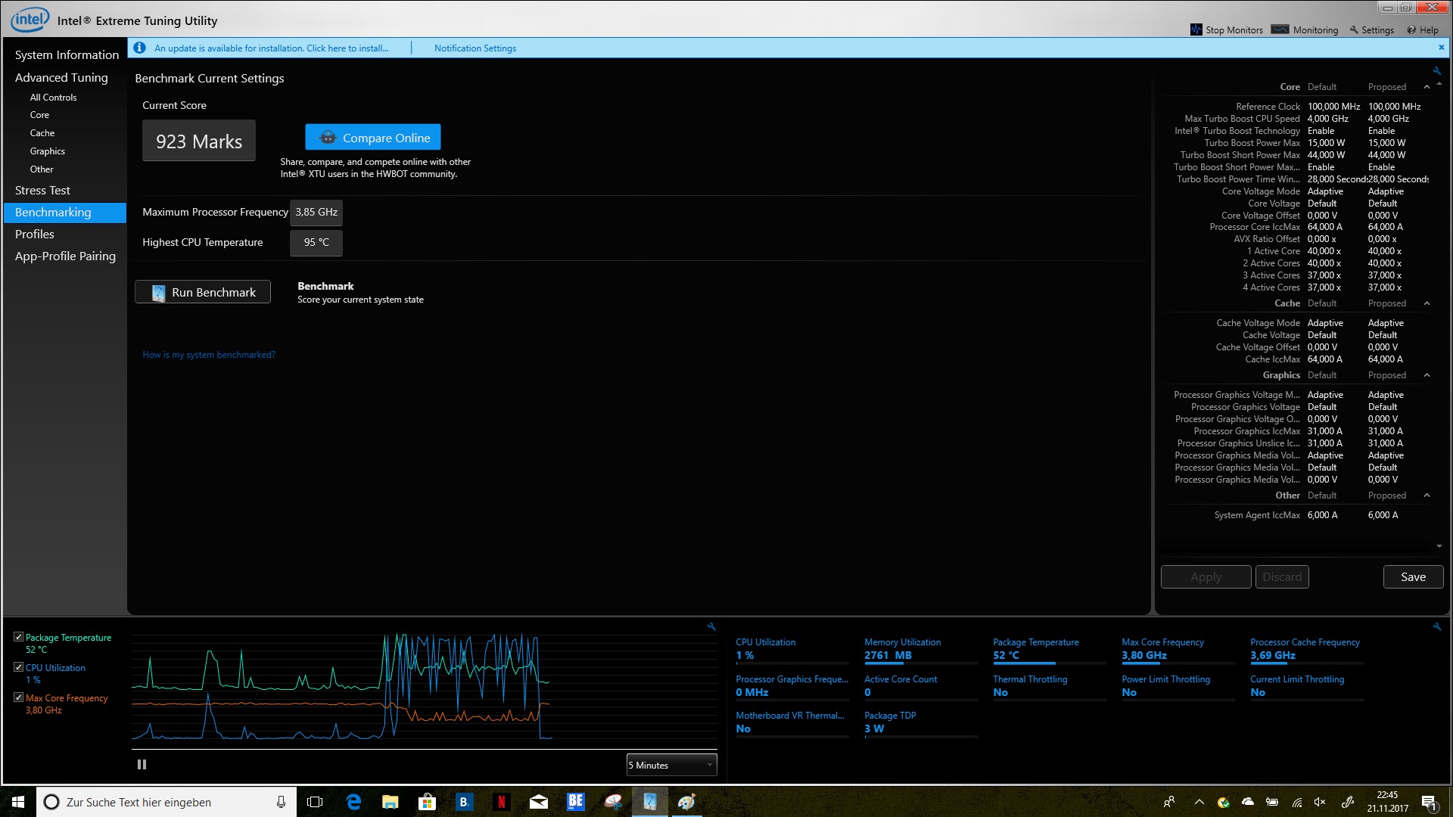1453x817 pixels.
Task: Dismiss the update notification bar
Action: point(1441,47)
